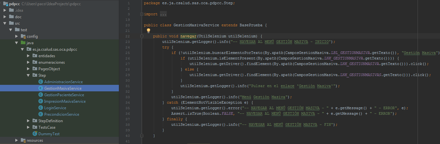The height and width of the screenshot is (144, 440).
Task: Click the resources folder icon
Action: point(23,140)
